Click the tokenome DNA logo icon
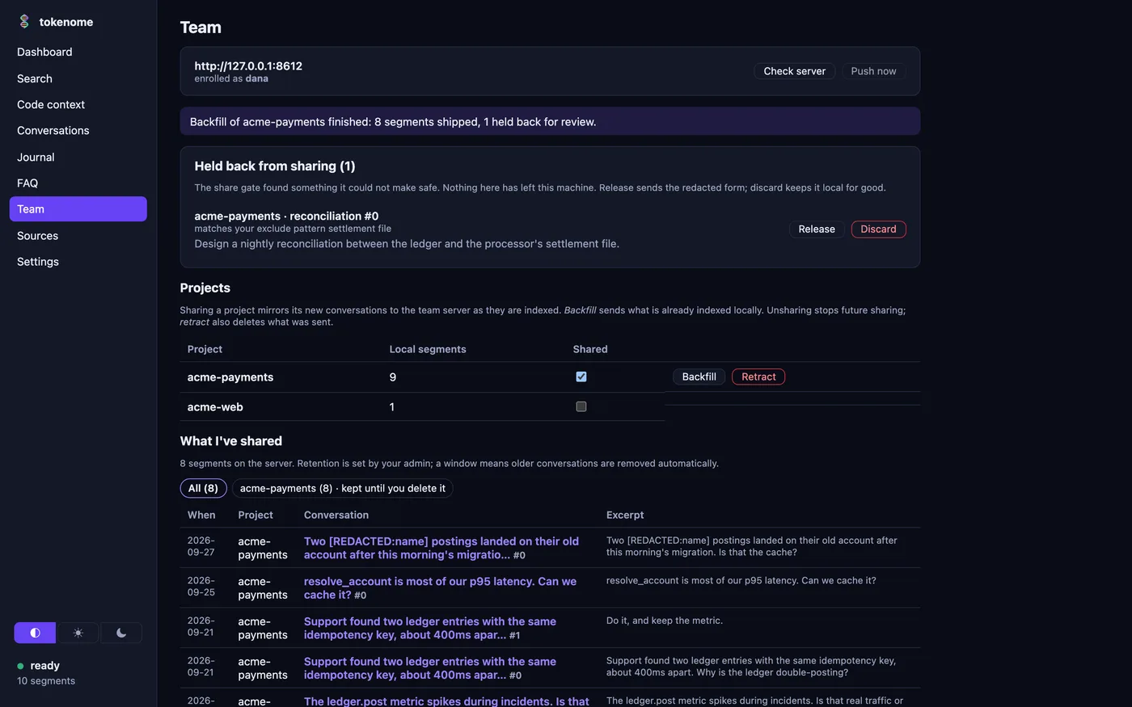This screenshot has height=707, width=1132. point(24,22)
